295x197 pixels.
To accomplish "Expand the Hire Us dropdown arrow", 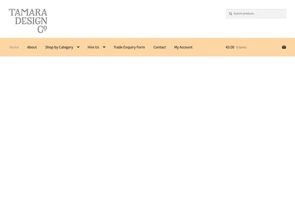I will click(x=104, y=47).
